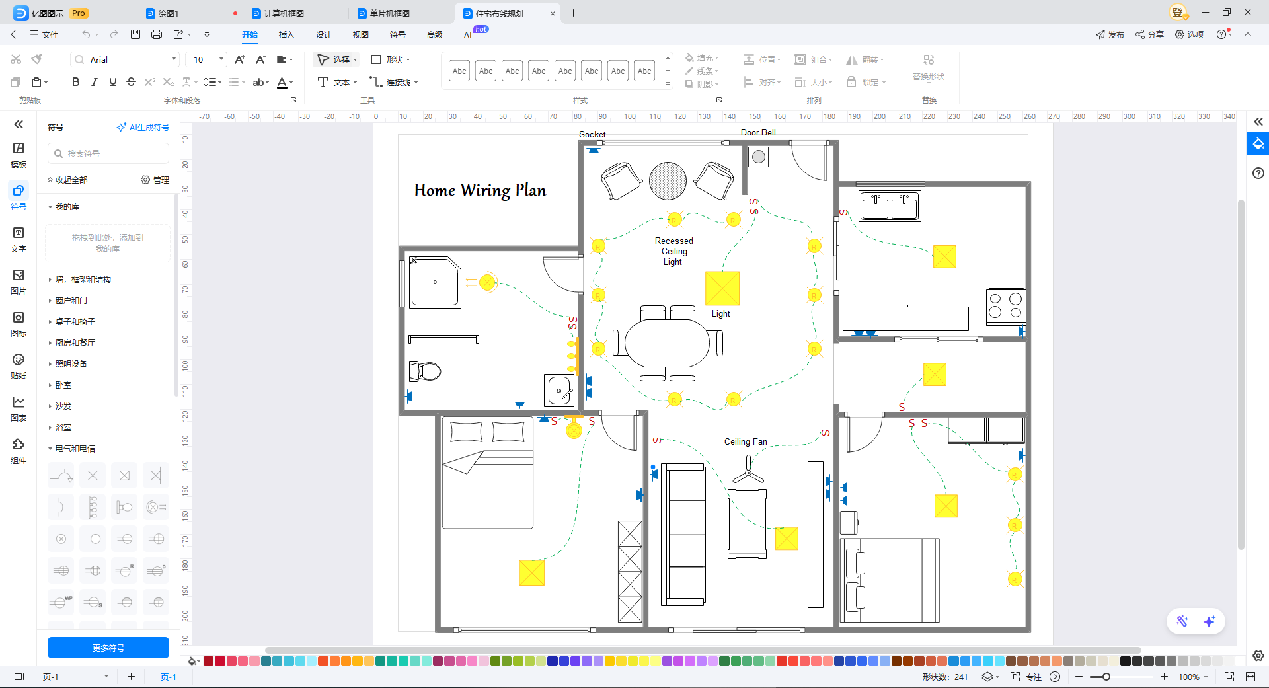
Task: Increase font size with A+ icon
Action: coord(240,59)
